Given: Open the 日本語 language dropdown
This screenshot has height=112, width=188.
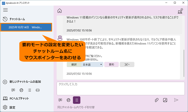Looking at the screenshot, I should coord(92,65).
